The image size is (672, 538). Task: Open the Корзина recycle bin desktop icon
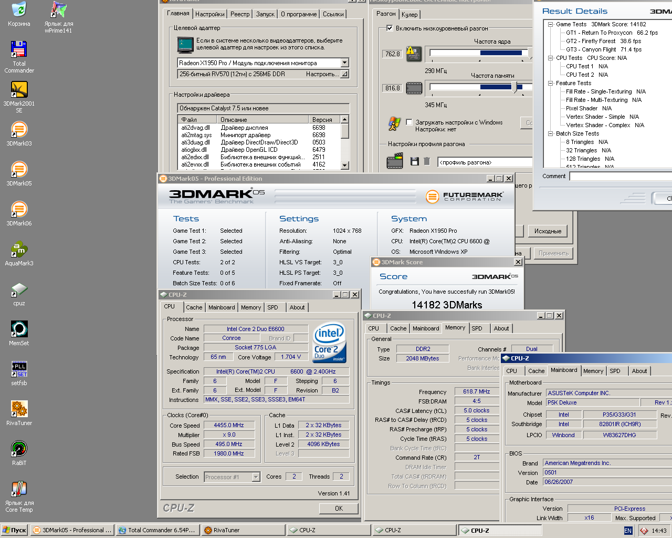(19, 9)
